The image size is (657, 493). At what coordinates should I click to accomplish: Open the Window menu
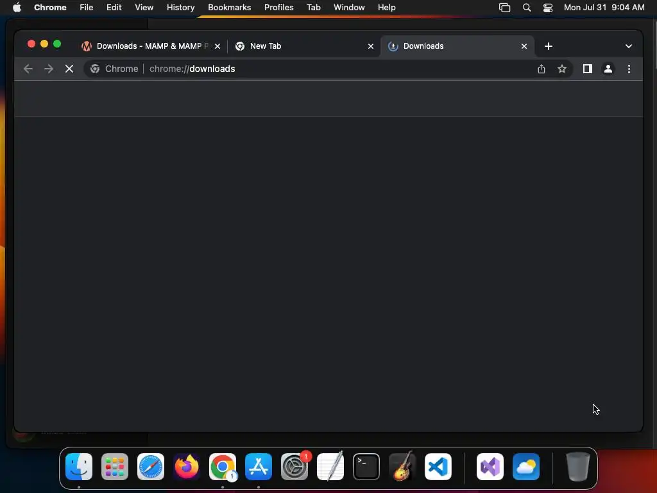pyautogui.click(x=349, y=8)
